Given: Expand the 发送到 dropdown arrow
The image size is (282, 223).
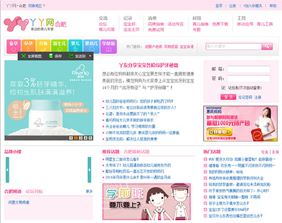Looking at the screenshot, I should [x=90, y=56].
